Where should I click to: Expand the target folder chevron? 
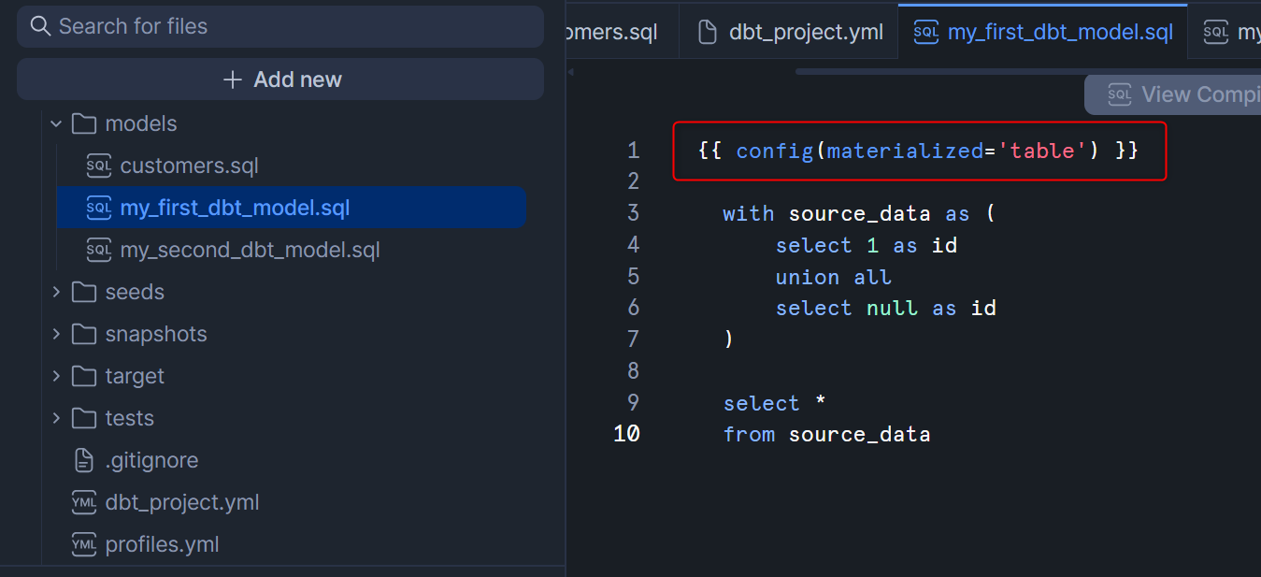click(56, 376)
